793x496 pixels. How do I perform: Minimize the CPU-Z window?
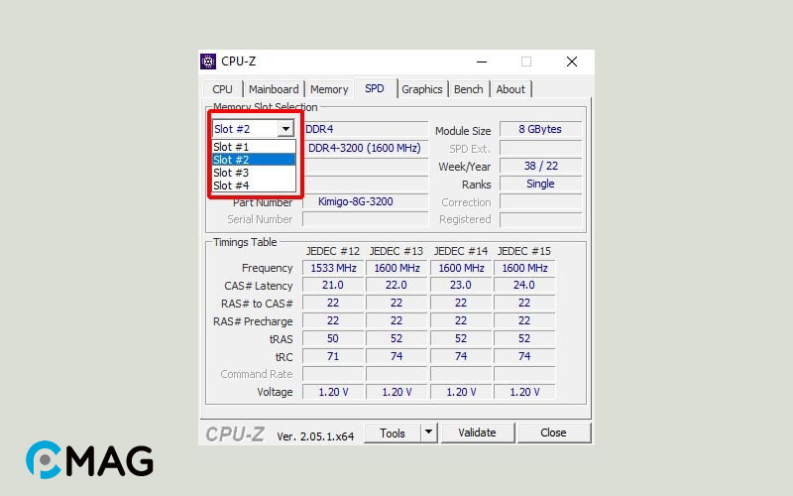coord(482,62)
